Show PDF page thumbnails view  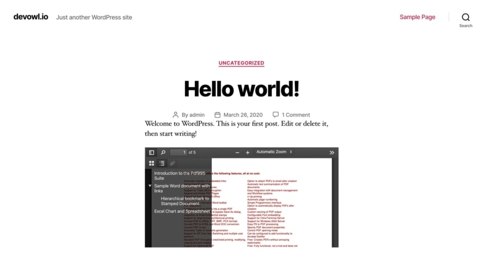tap(151, 163)
